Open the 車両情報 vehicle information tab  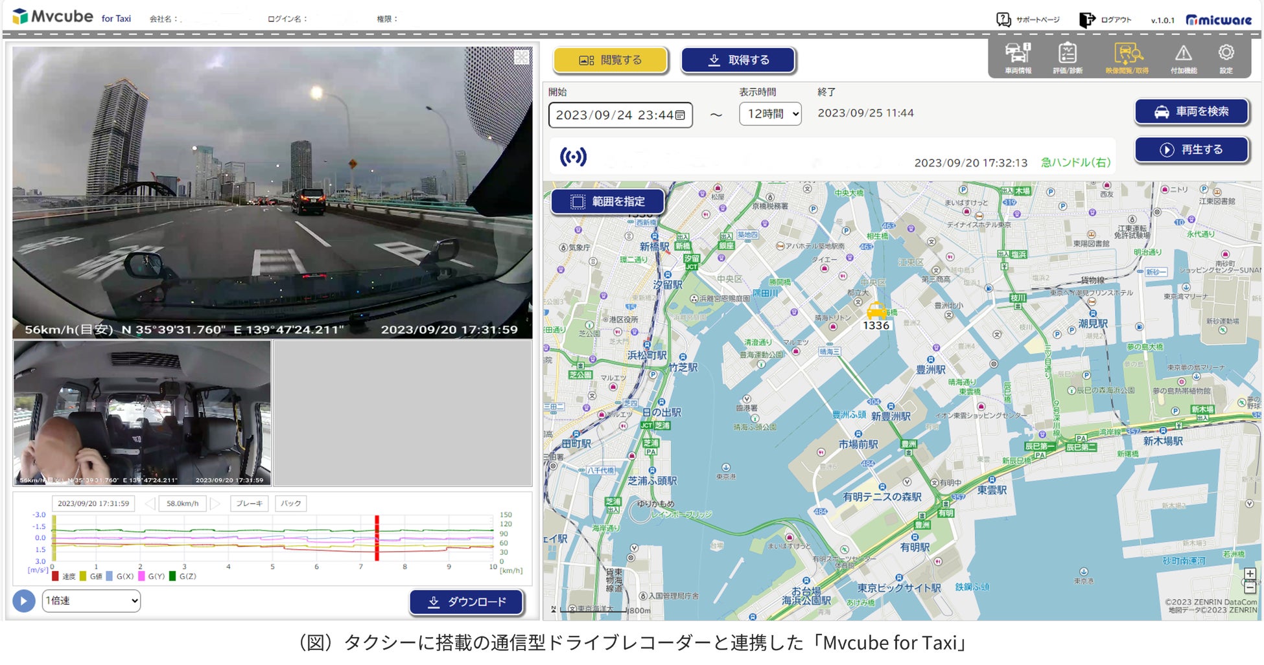tap(1018, 58)
